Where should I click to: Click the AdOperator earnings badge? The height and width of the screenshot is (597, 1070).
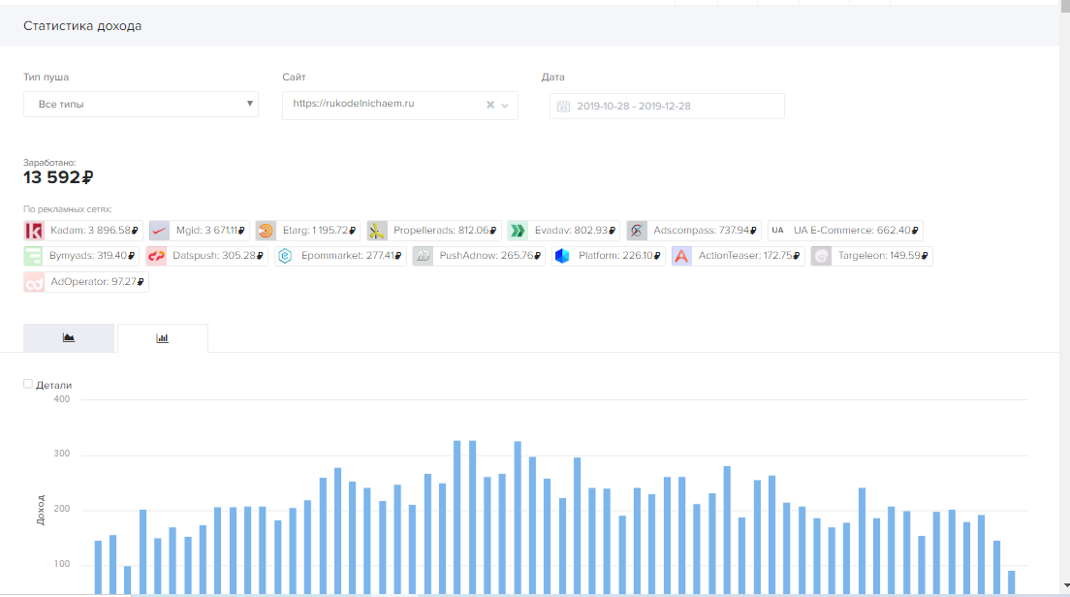(x=85, y=282)
